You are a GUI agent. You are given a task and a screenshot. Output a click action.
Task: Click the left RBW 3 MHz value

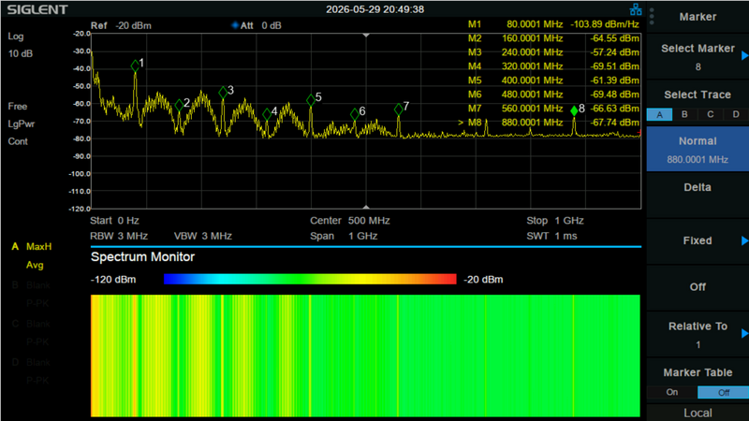click(119, 236)
